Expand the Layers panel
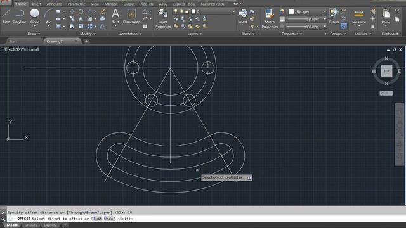The image size is (406, 228). coord(194,34)
